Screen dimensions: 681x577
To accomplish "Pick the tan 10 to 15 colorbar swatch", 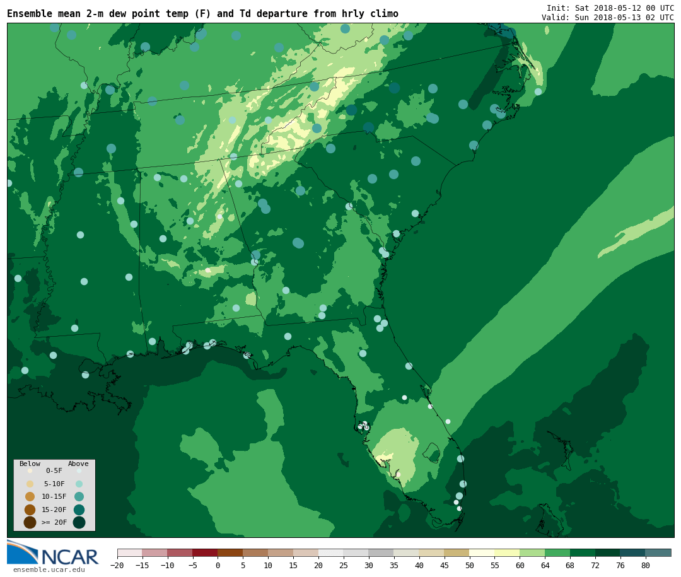I will [x=281, y=552].
